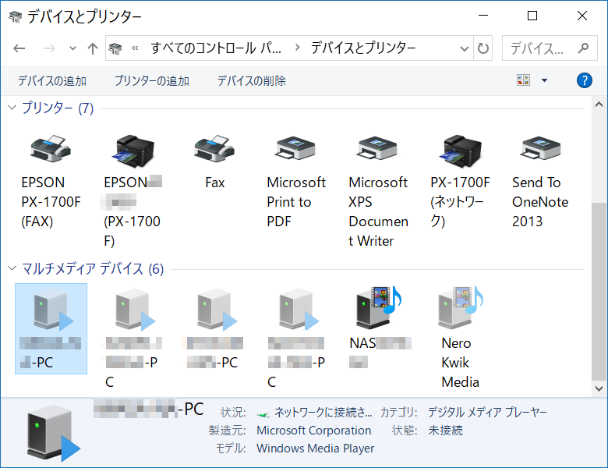Click Windows Media Player model value
This screenshot has width=608, height=468.
pyautogui.click(x=315, y=448)
